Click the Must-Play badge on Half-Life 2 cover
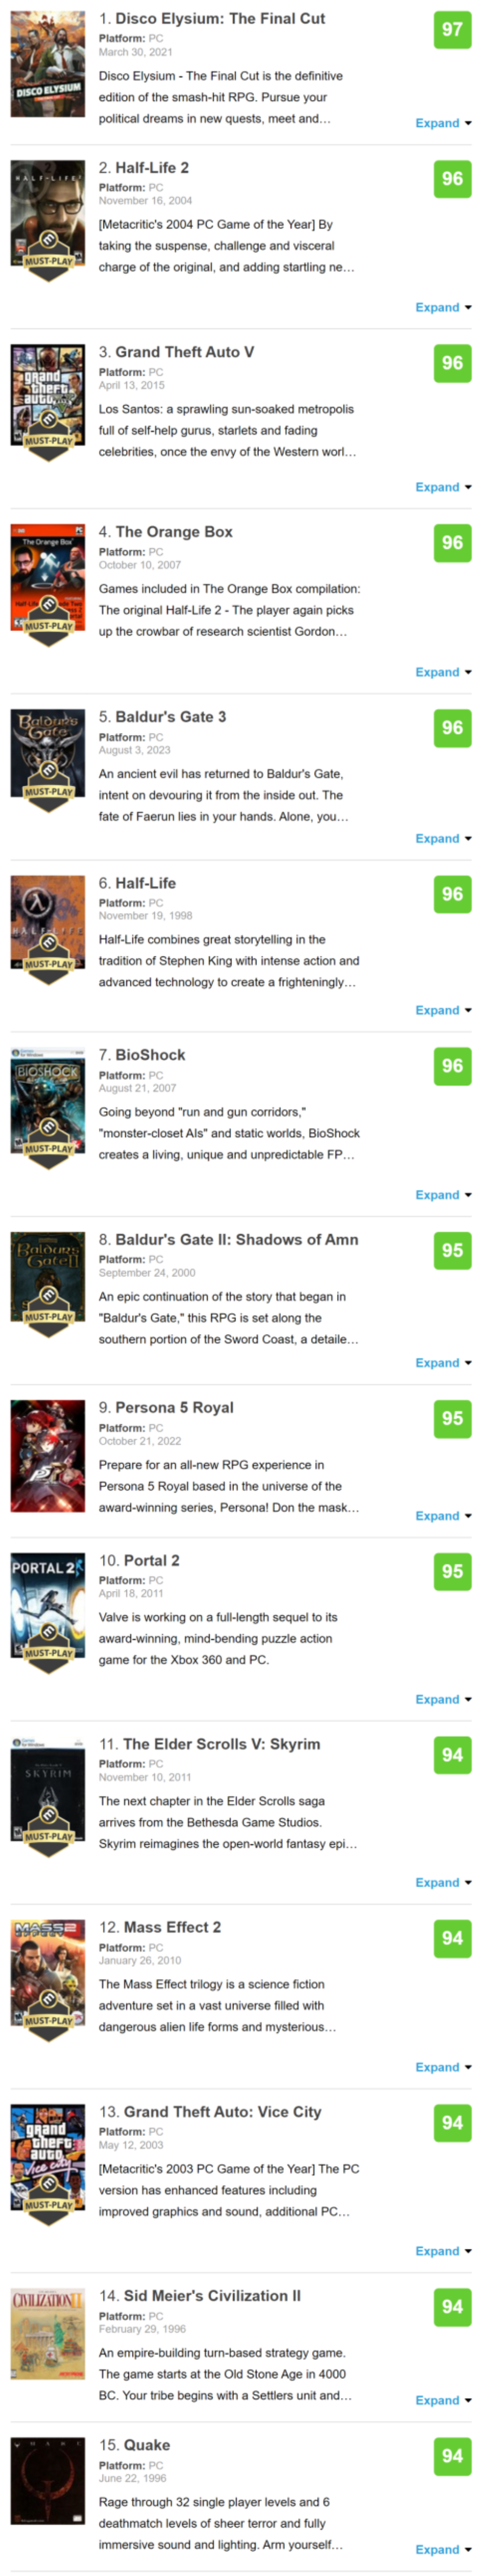The image size is (493, 2576). (x=48, y=251)
